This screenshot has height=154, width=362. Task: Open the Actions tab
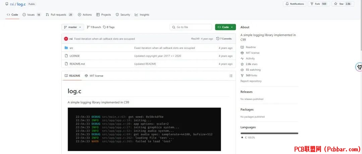pyautogui.click(x=85, y=15)
